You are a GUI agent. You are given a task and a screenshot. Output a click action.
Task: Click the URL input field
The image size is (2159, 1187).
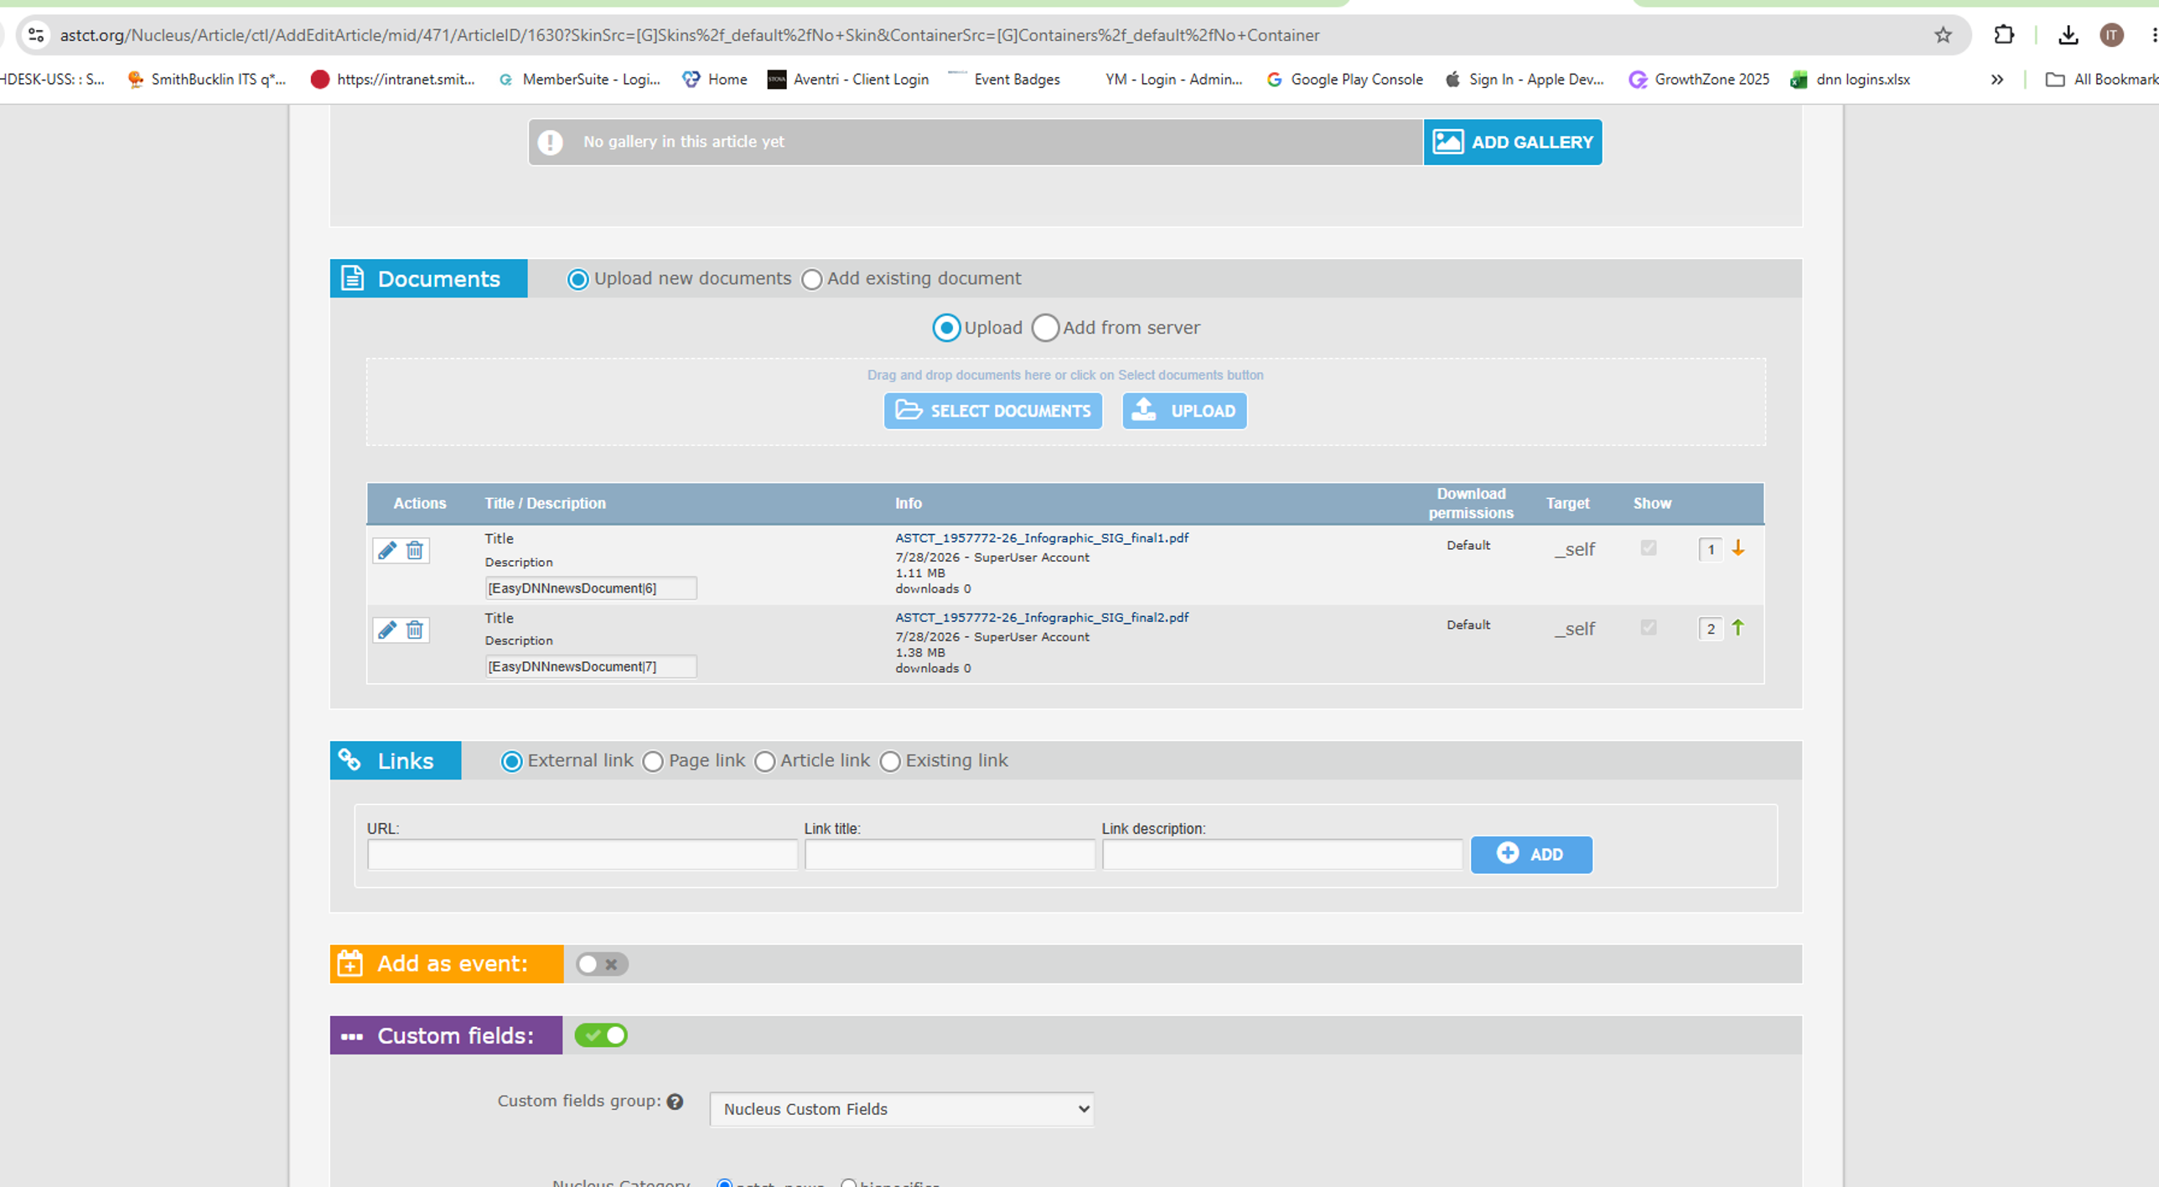tap(582, 854)
